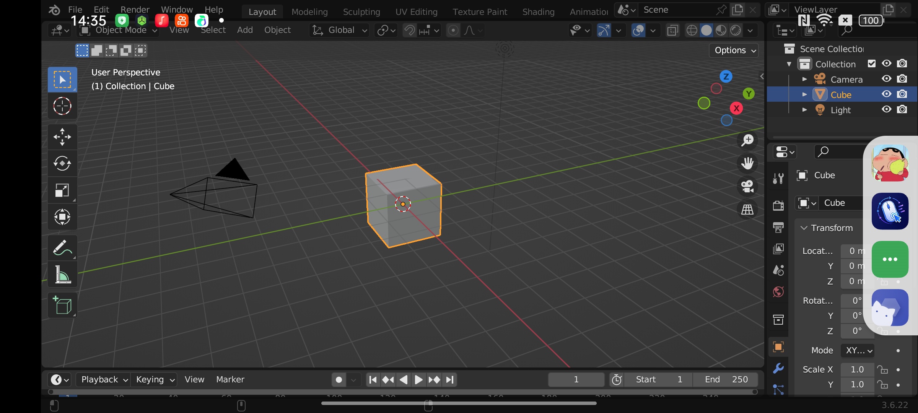Image resolution: width=918 pixels, height=413 pixels.
Task: Switch to the UV Editing workspace tab
Action: coord(416,12)
